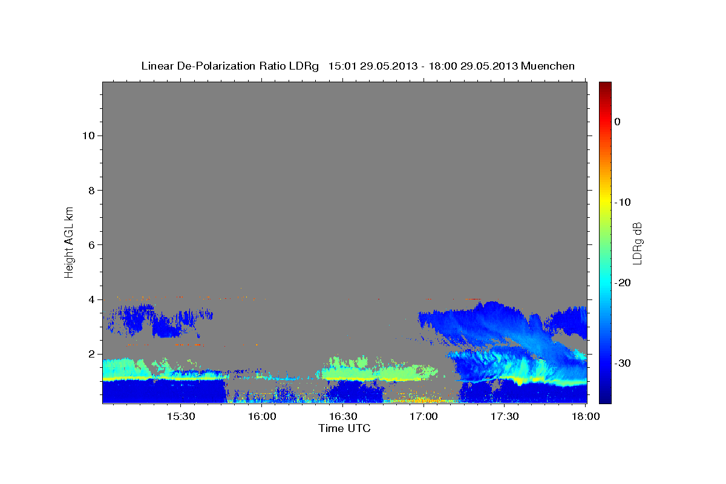Click the '15:30' time tick label
Screen dimensions: 726x484
[180, 417]
